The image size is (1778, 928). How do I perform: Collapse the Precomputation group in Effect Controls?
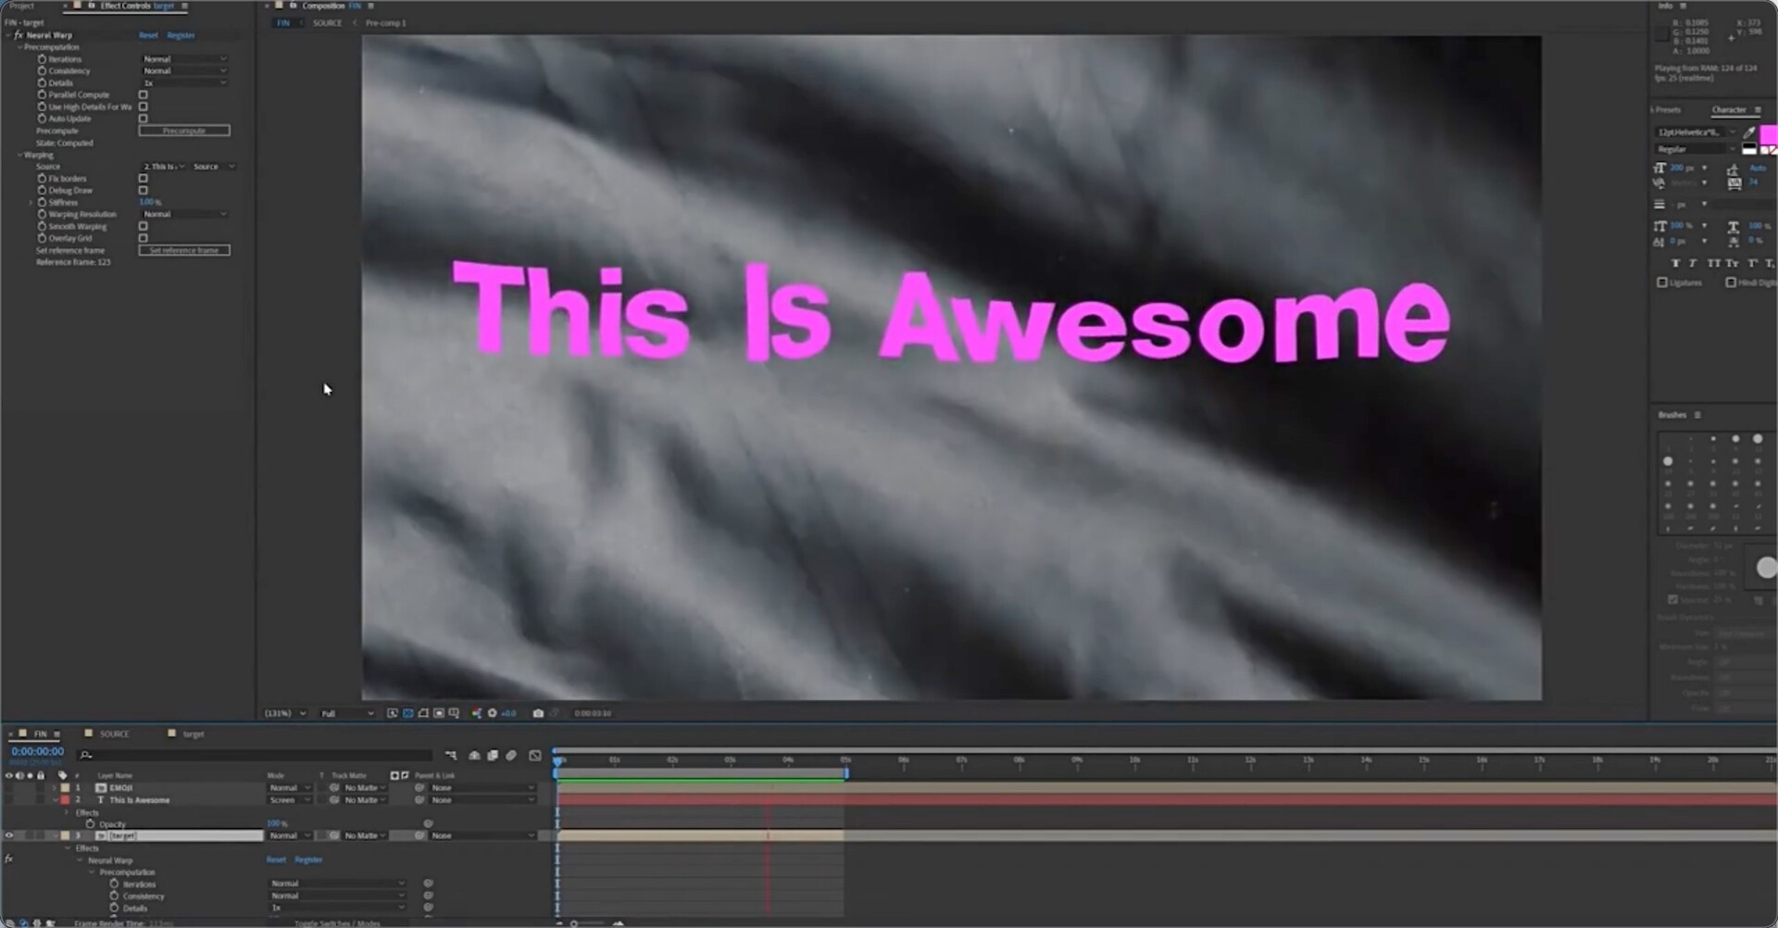20,47
